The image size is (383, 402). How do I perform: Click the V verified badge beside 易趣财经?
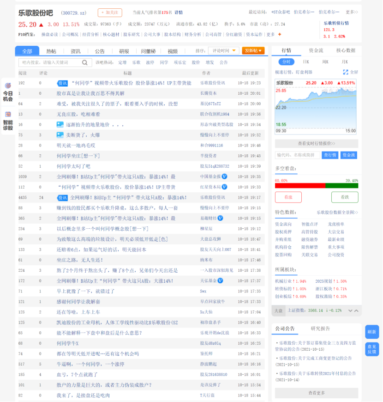click(x=220, y=218)
